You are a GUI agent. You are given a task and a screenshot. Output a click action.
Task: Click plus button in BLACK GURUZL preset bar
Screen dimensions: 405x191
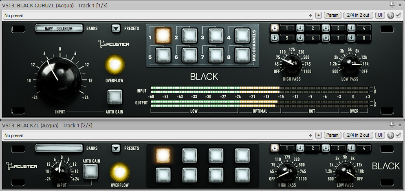[319, 16]
